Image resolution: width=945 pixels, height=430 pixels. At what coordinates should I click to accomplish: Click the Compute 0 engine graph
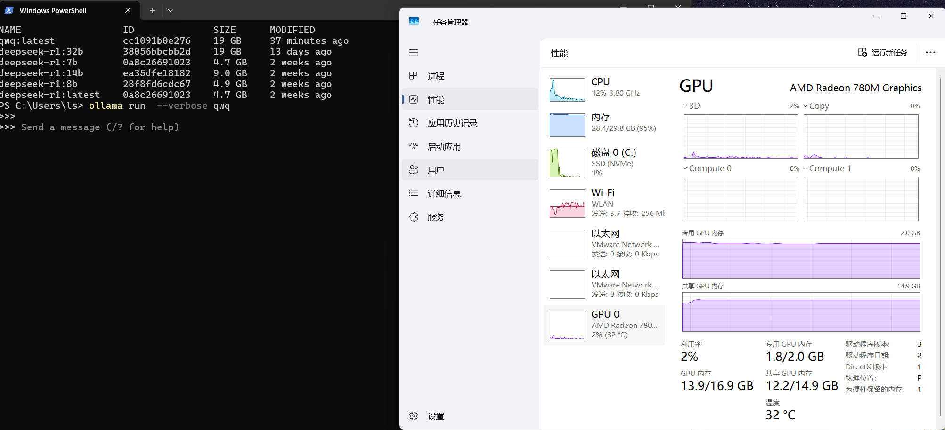tap(741, 199)
